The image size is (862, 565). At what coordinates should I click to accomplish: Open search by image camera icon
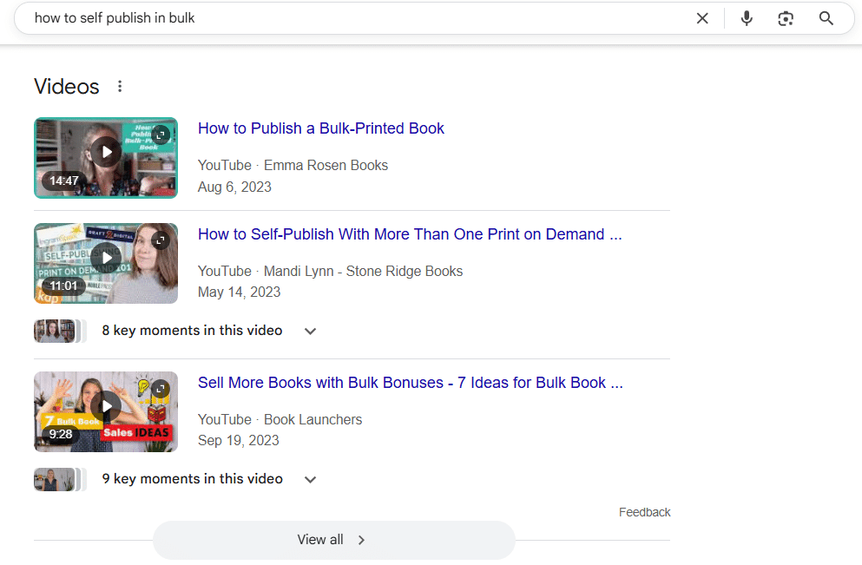(x=786, y=19)
